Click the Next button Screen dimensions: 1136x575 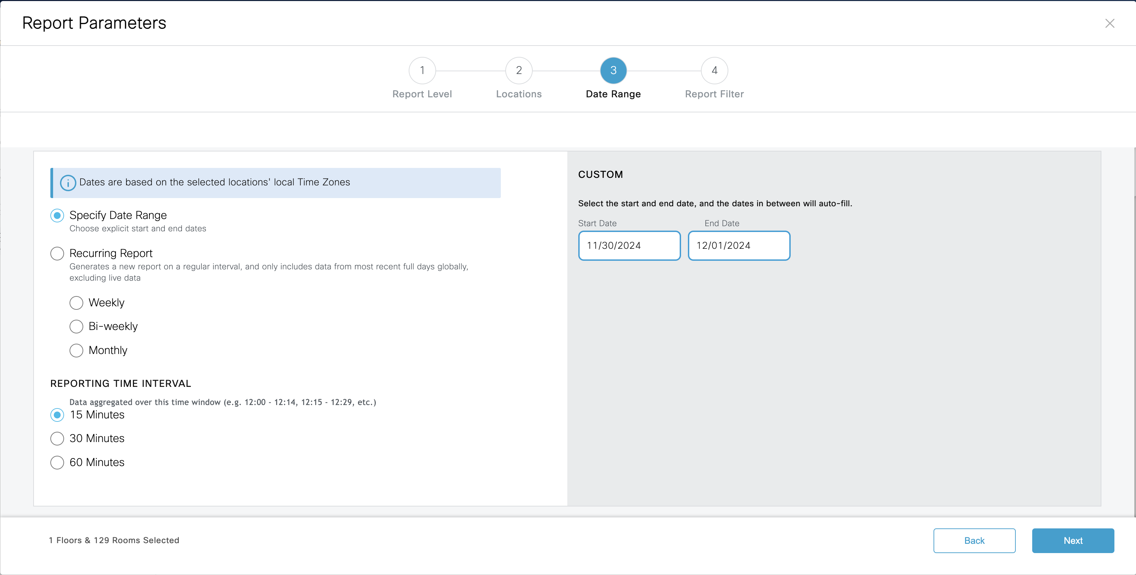pyautogui.click(x=1073, y=541)
